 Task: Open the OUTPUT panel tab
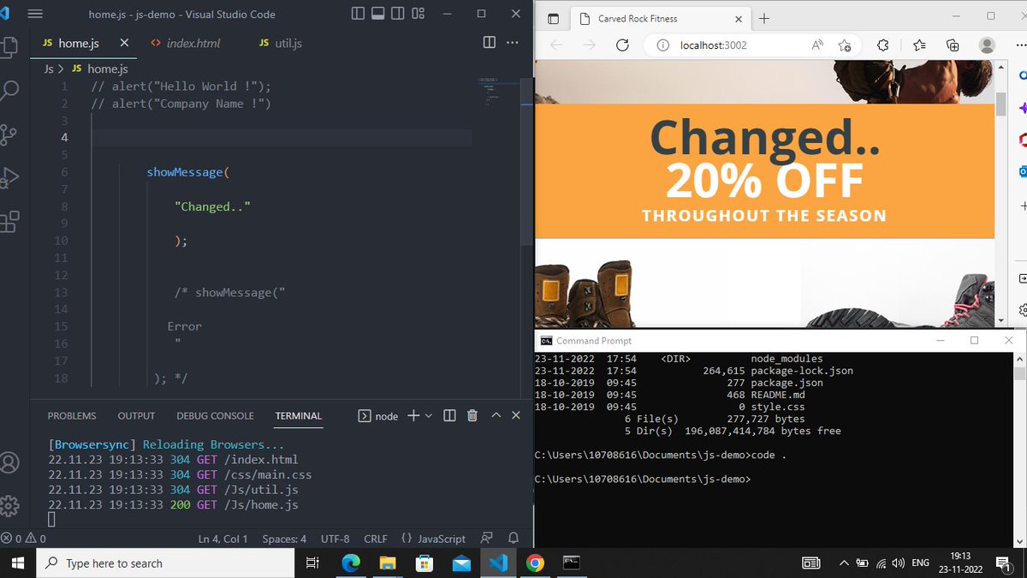click(x=136, y=415)
